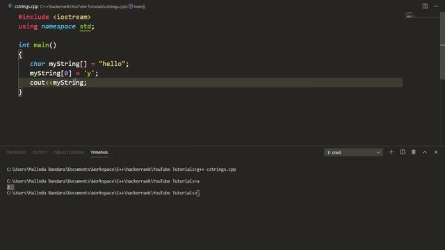Click the opening brace of main
This screenshot has width=445, height=250.
[x=20, y=54]
